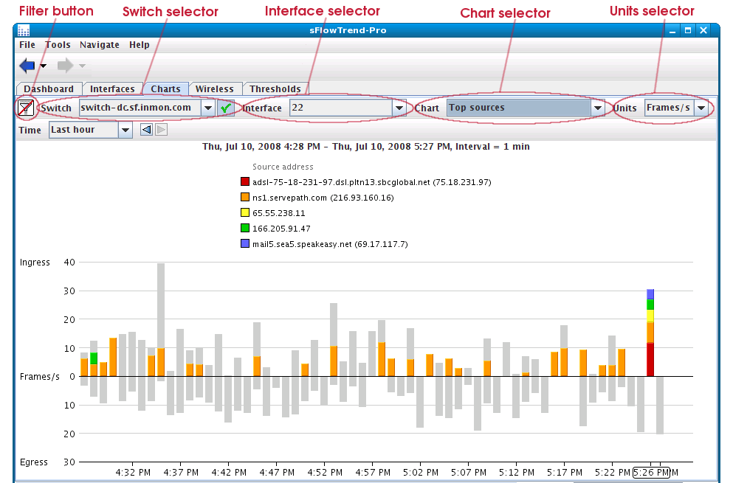This screenshot has height=483, width=733.
Task: Open the Units dropdown showing Frames/s
Action: pyautogui.click(x=701, y=108)
